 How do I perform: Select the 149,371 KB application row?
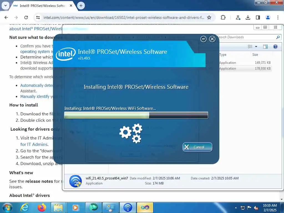coord(245,62)
